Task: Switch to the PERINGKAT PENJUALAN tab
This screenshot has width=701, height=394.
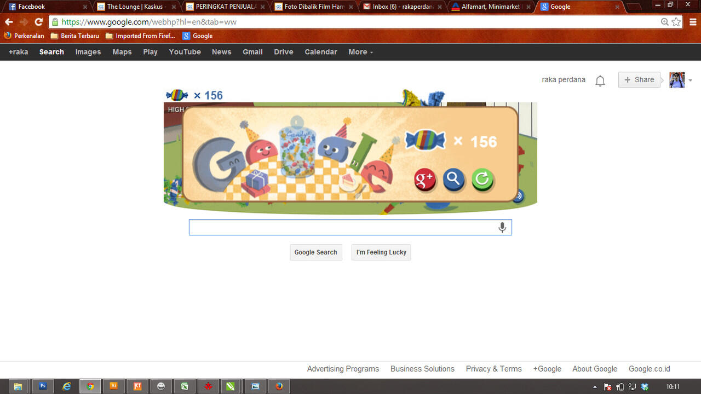Action: click(225, 7)
